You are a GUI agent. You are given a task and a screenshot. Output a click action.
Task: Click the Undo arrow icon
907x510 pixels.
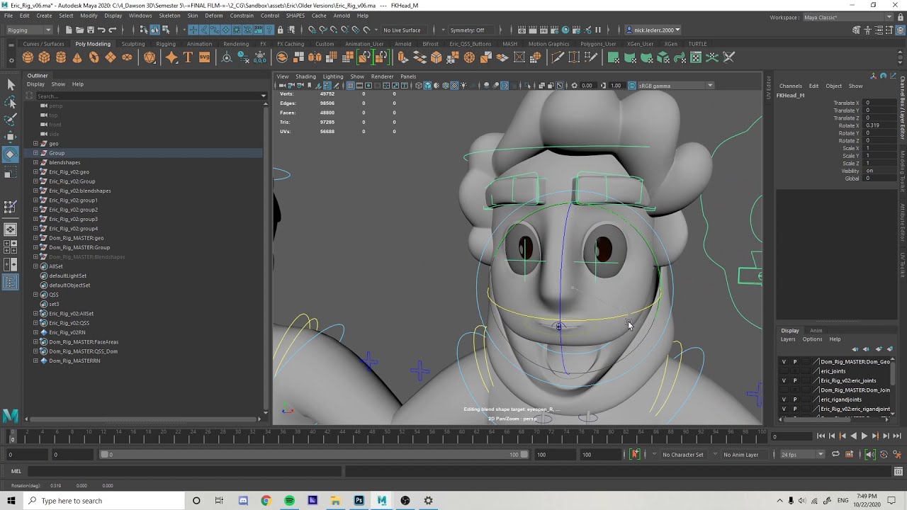[x=101, y=30]
